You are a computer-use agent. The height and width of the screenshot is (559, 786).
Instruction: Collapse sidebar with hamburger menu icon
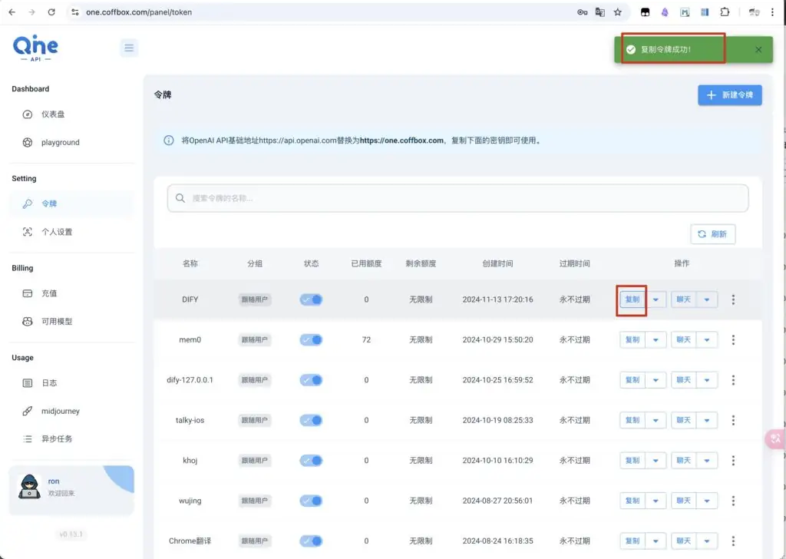point(129,48)
